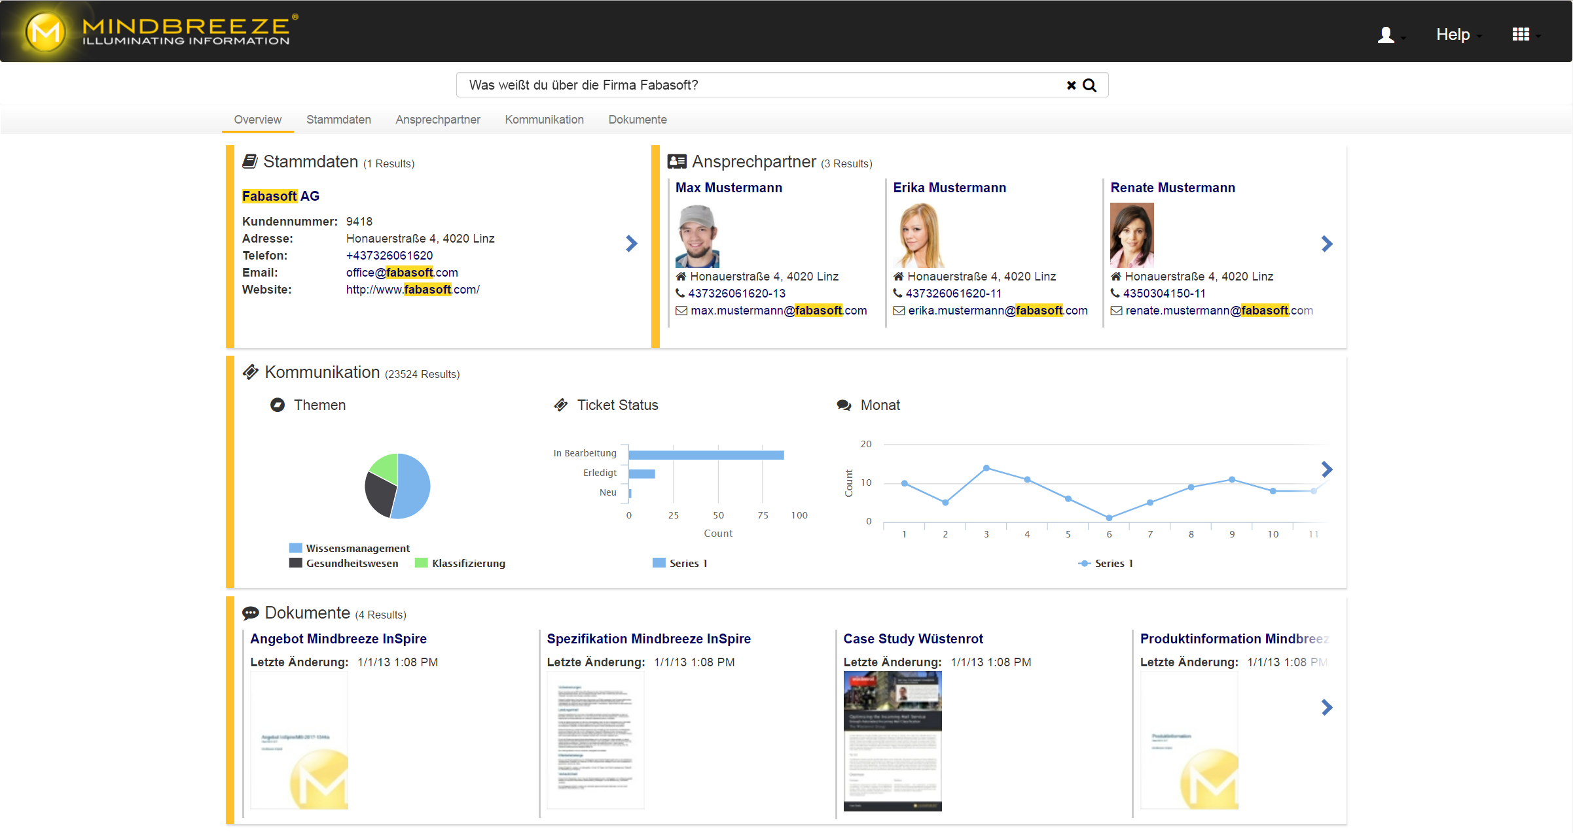Open the apps grid menu
Screen dimensions: 1573x833
[1521, 35]
